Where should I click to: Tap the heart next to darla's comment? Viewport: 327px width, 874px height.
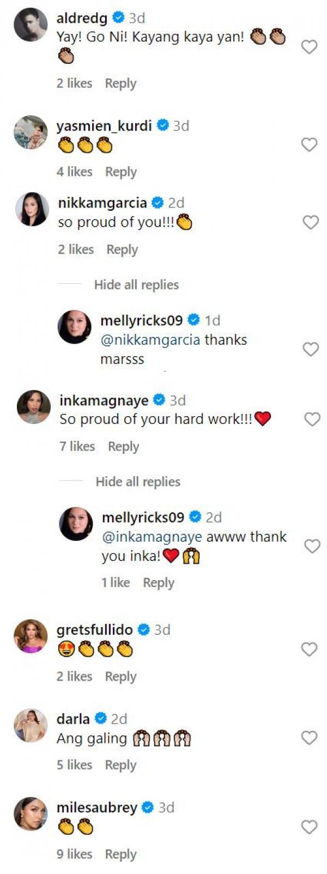point(309,739)
